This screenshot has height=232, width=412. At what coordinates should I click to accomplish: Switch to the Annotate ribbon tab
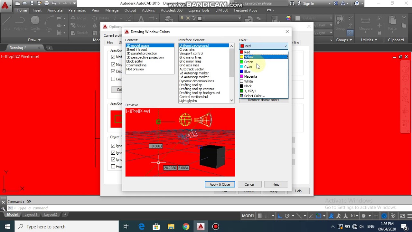coord(55,10)
